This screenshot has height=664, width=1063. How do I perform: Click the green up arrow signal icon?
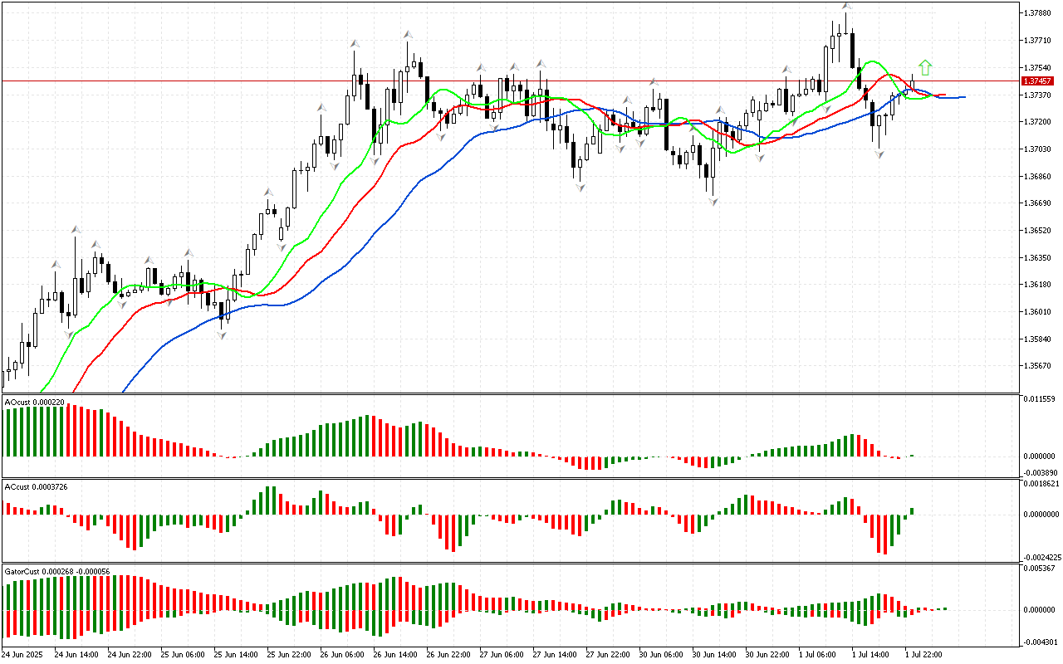pyautogui.click(x=925, y=68)
